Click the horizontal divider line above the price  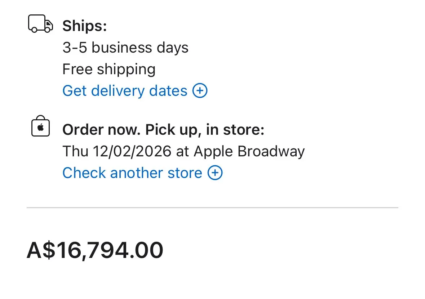click(212, 207)
